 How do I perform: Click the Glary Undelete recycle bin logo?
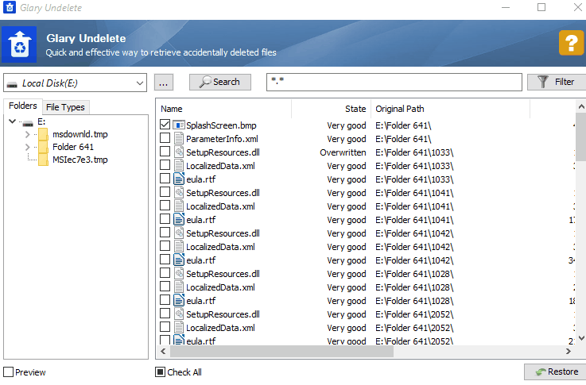(19, 44)
